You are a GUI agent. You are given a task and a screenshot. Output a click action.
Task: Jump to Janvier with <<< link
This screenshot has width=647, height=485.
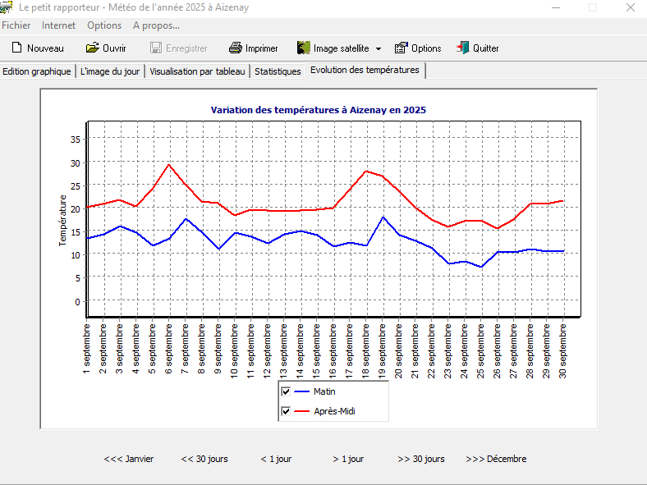pyautogui.click(x=128, y=459)
